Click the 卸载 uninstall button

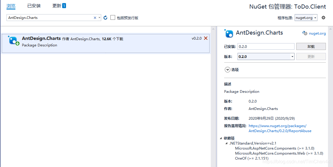tap(311, 46)
